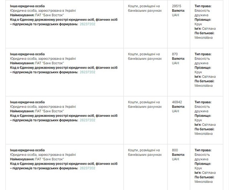Click 'Кошти, розміщені на' text in 870 row

145,54
